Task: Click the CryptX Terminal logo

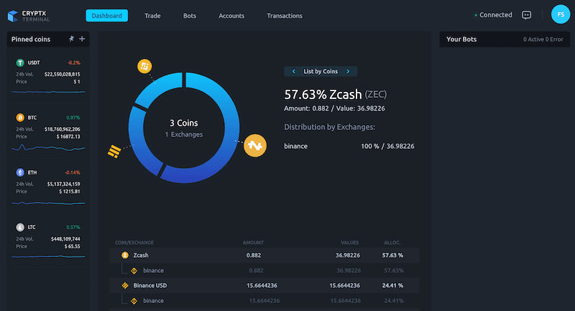Action: [29, 16]
